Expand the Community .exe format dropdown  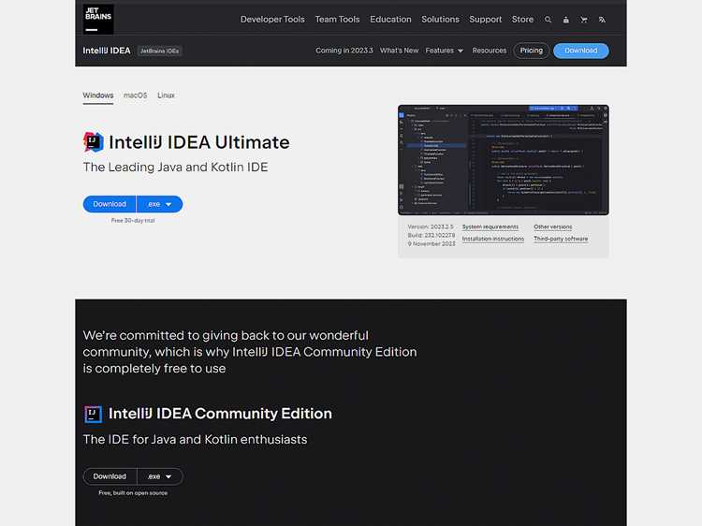160,476
